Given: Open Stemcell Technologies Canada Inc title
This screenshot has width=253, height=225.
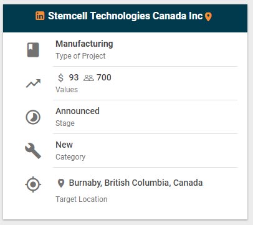Looking at the screenshot, I should [125, 16].
